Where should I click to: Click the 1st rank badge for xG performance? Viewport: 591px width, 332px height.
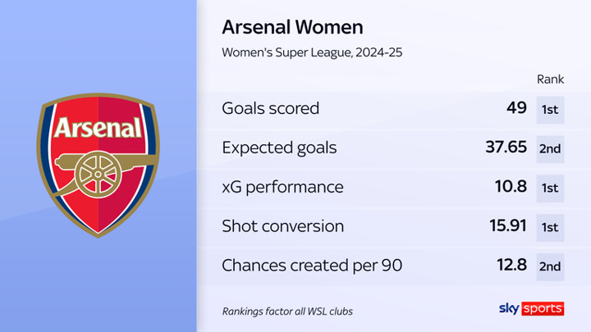point(549,187)
